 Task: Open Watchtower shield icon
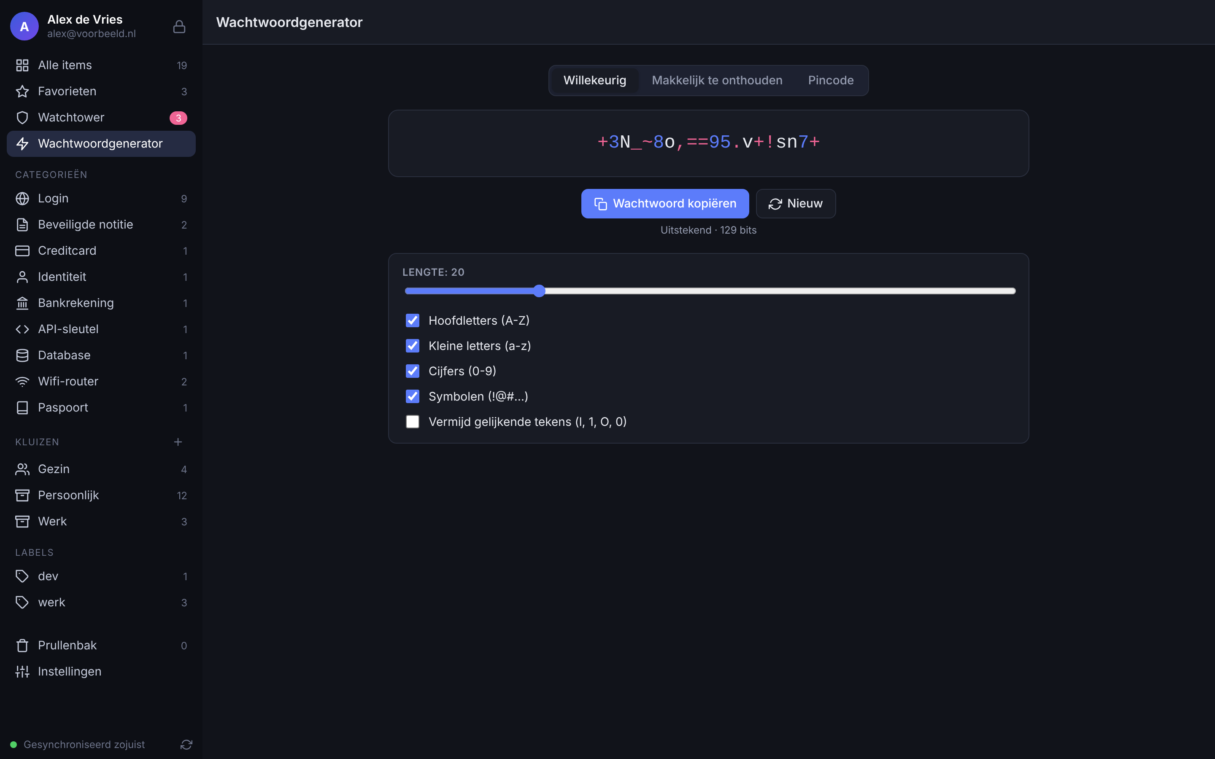click(x=22, y=118)
